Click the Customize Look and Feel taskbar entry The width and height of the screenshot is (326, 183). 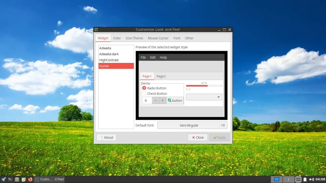pyautogui.click(x=49, y=179)
